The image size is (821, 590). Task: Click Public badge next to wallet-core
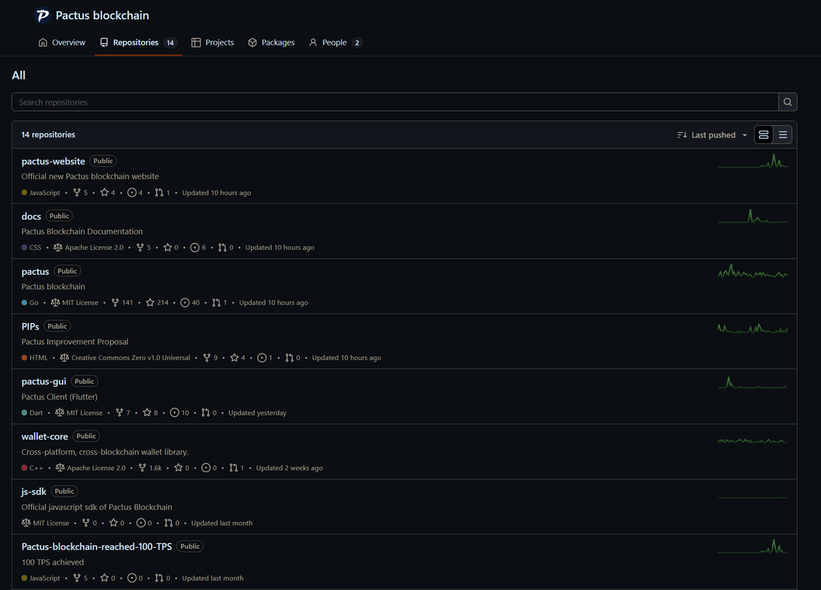pyautogui.click(x=86, y=436)
